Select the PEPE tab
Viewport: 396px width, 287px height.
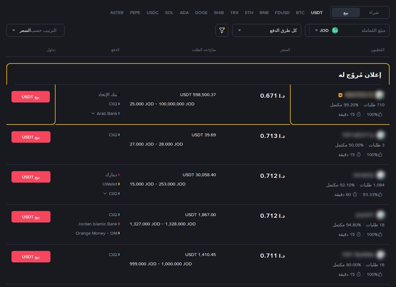tap(135, 13)
